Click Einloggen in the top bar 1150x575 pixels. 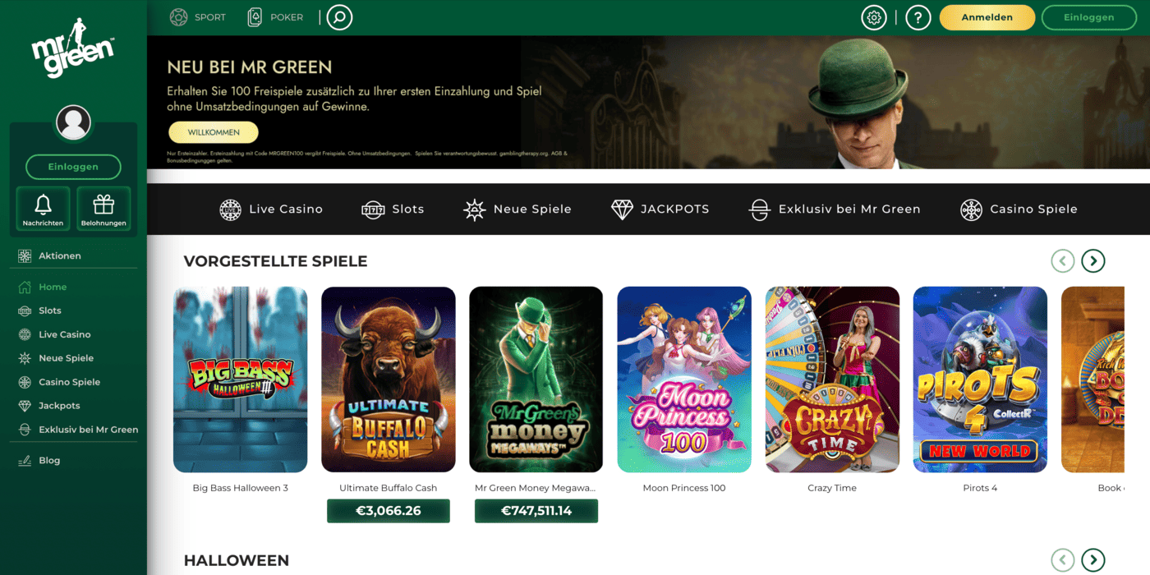click(1088, 17)
